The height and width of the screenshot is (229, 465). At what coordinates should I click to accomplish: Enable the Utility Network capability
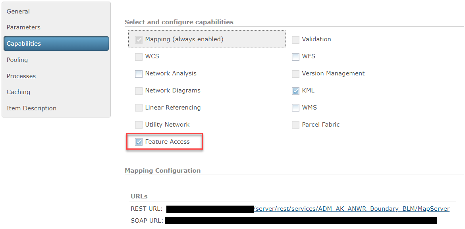139,124
